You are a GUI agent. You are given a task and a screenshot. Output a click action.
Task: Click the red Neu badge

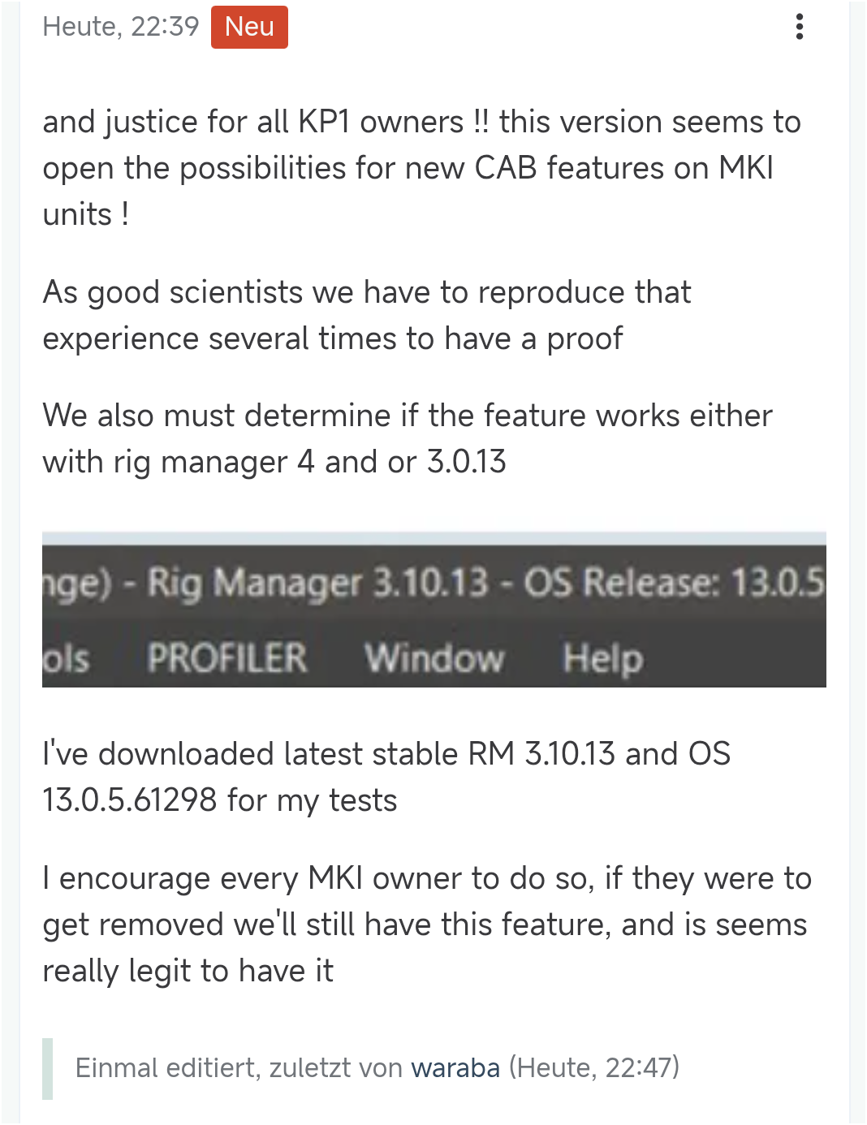click(x=249, y=27)
